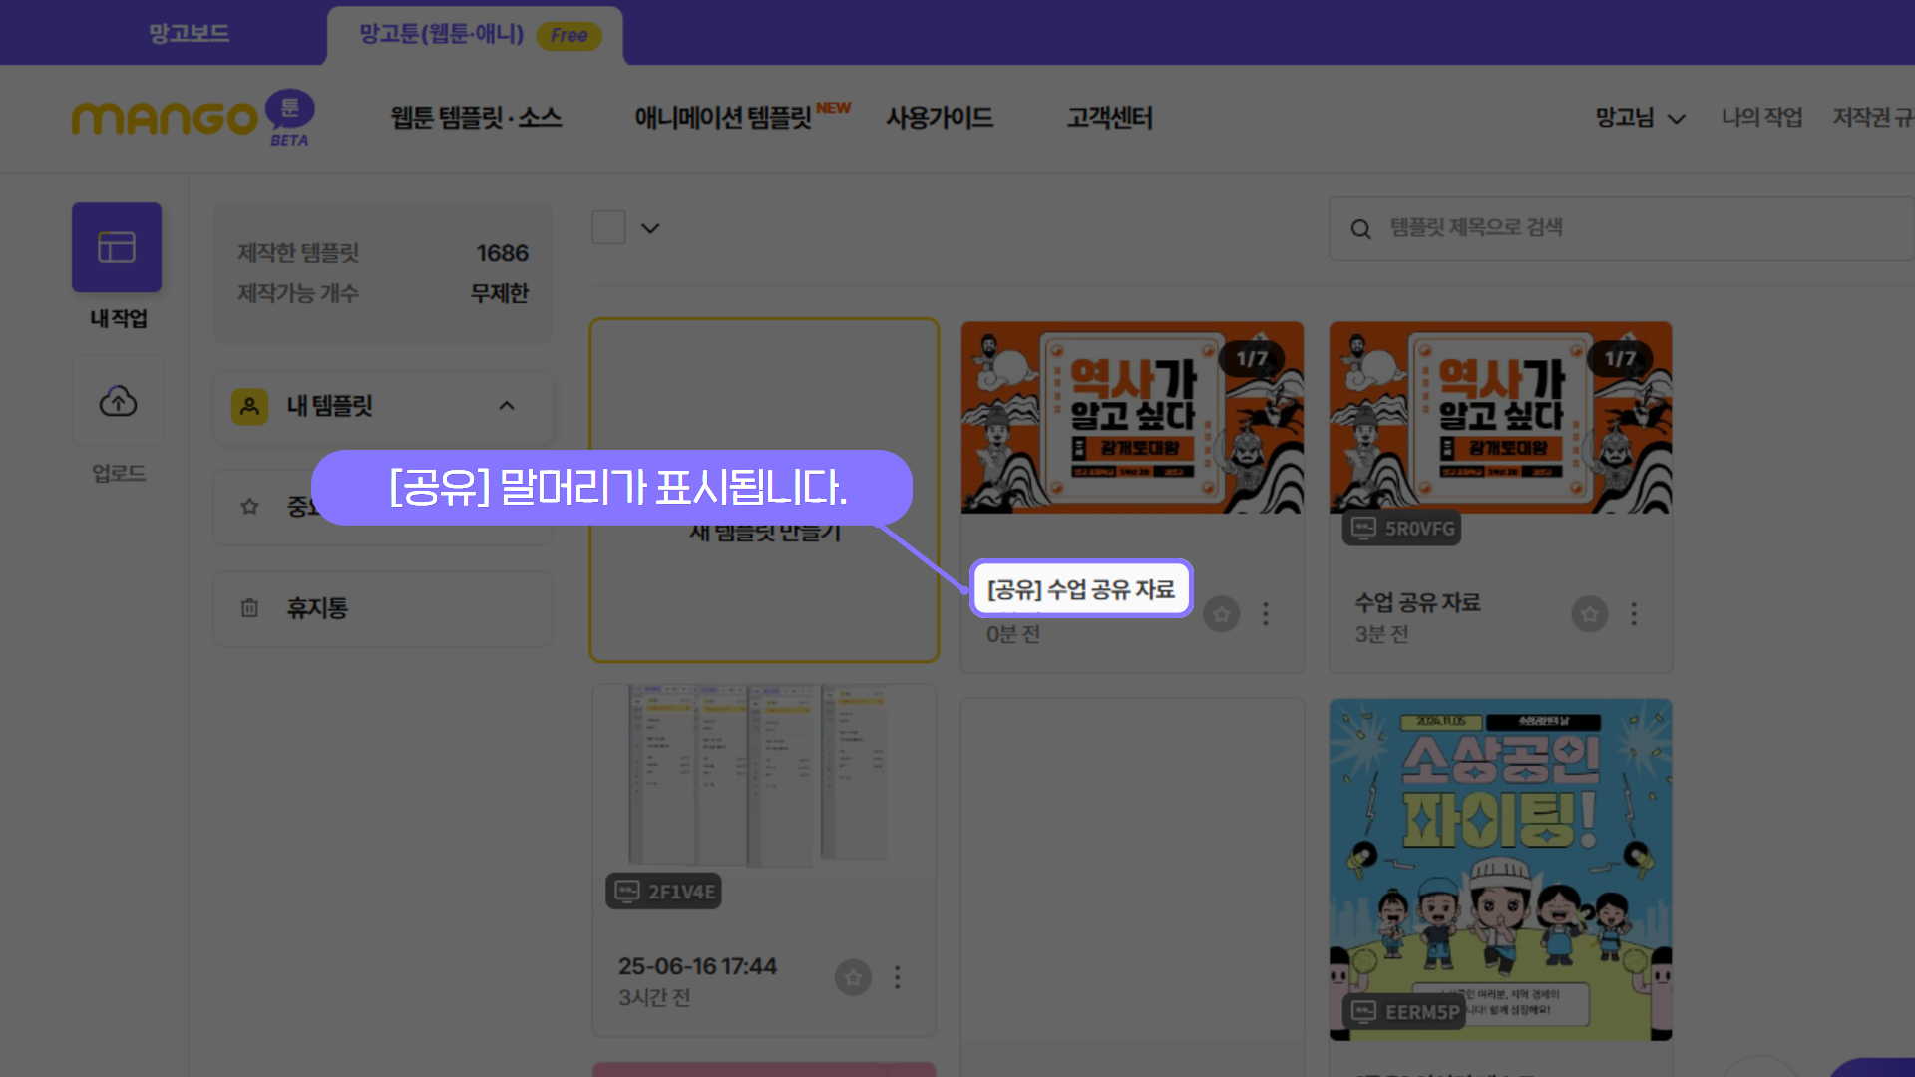1915x1077 pixels.
Task: Switch to 망고툰(웹툰·애니) tab
Action: point(477,35)
